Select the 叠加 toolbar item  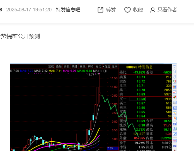(59, 67)
